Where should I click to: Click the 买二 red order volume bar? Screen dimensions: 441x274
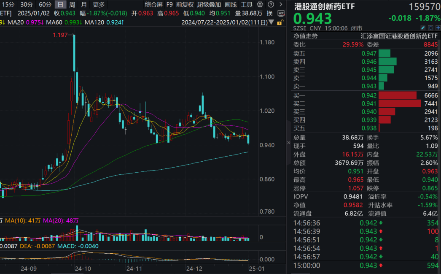400,103
